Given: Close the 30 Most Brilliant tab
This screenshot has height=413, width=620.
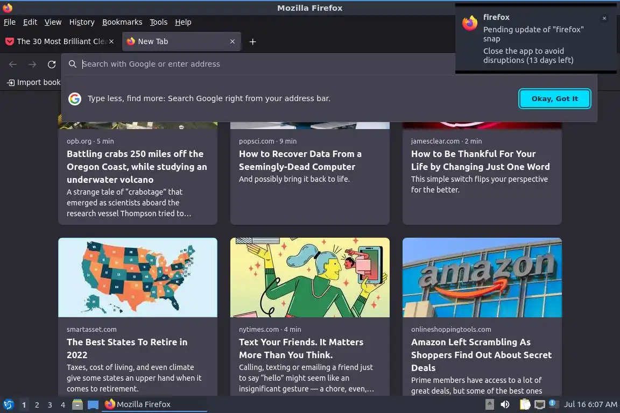Looking at the screenshot, I should [111, 41].
